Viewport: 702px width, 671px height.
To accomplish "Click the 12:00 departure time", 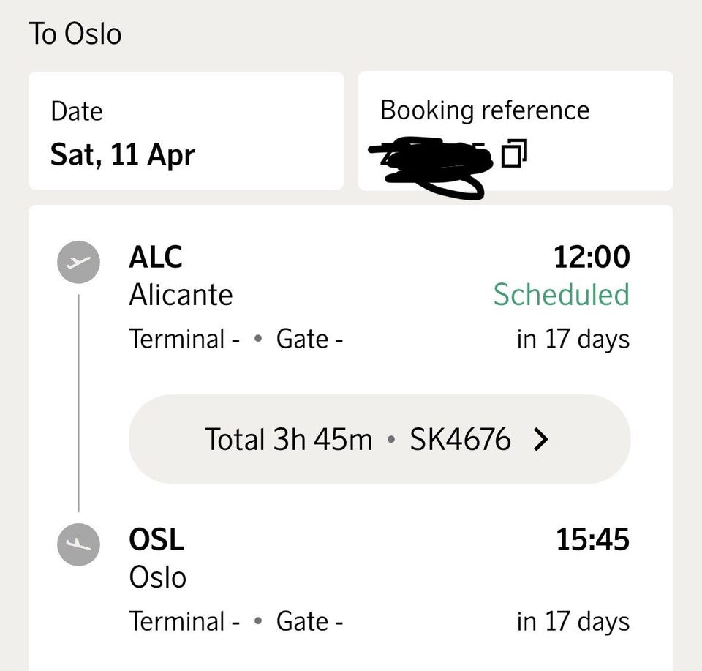I will 591,257.
